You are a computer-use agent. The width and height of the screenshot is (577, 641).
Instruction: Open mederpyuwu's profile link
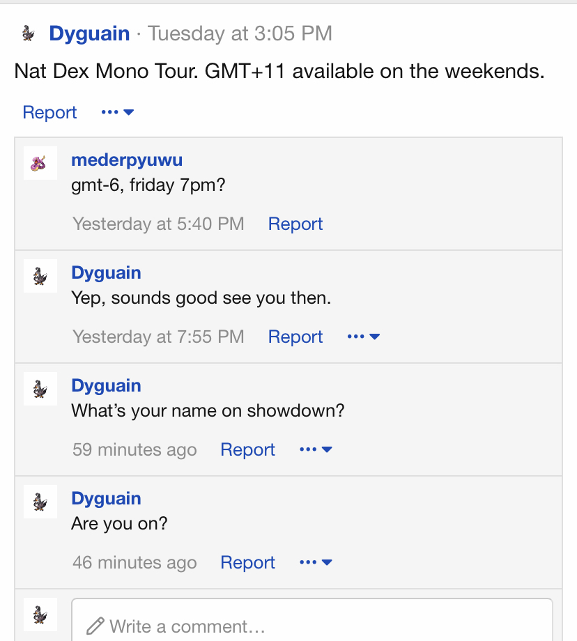(x=127, y=160)
